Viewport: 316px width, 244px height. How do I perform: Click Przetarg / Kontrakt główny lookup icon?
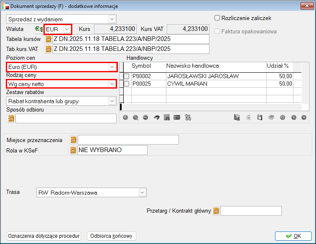[216, 211]
